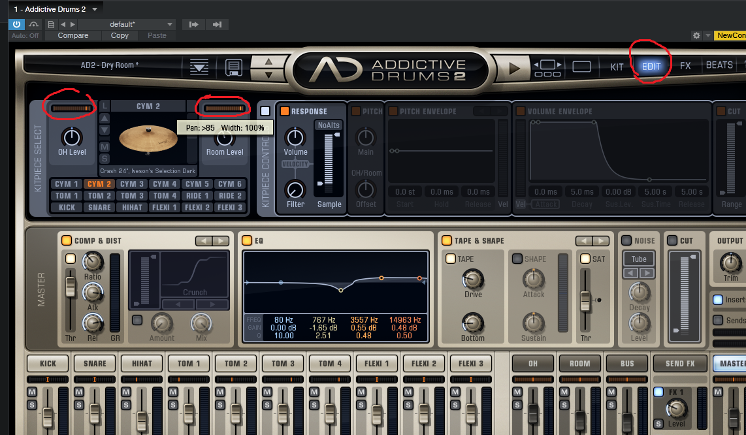Toggle the master EQ section

tap(246, 240)
